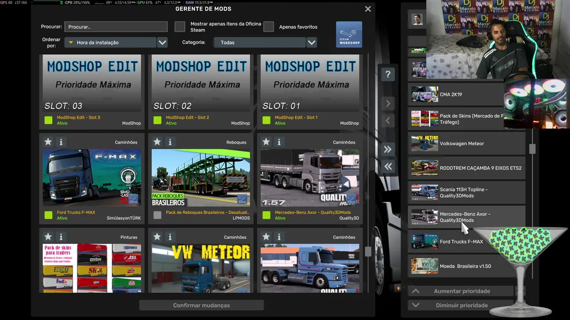Viewport: 570px width, 320px height.
Task: Select Moeda Brasileira v1.50 in list
Action: pyautogui.click(x=467, y=266)
